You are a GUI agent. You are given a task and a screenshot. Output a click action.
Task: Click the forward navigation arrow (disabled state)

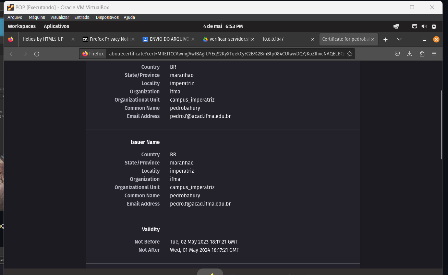(x=24, y=54)
